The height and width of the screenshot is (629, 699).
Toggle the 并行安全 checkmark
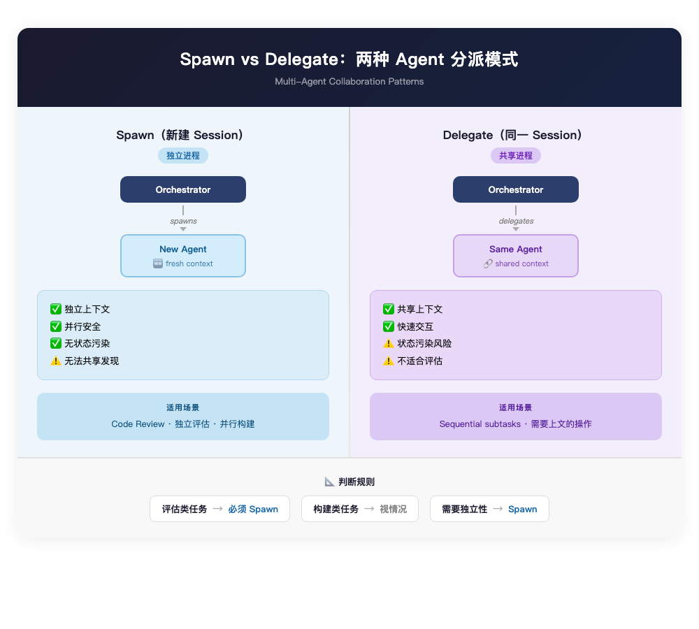tap(56, 326)
